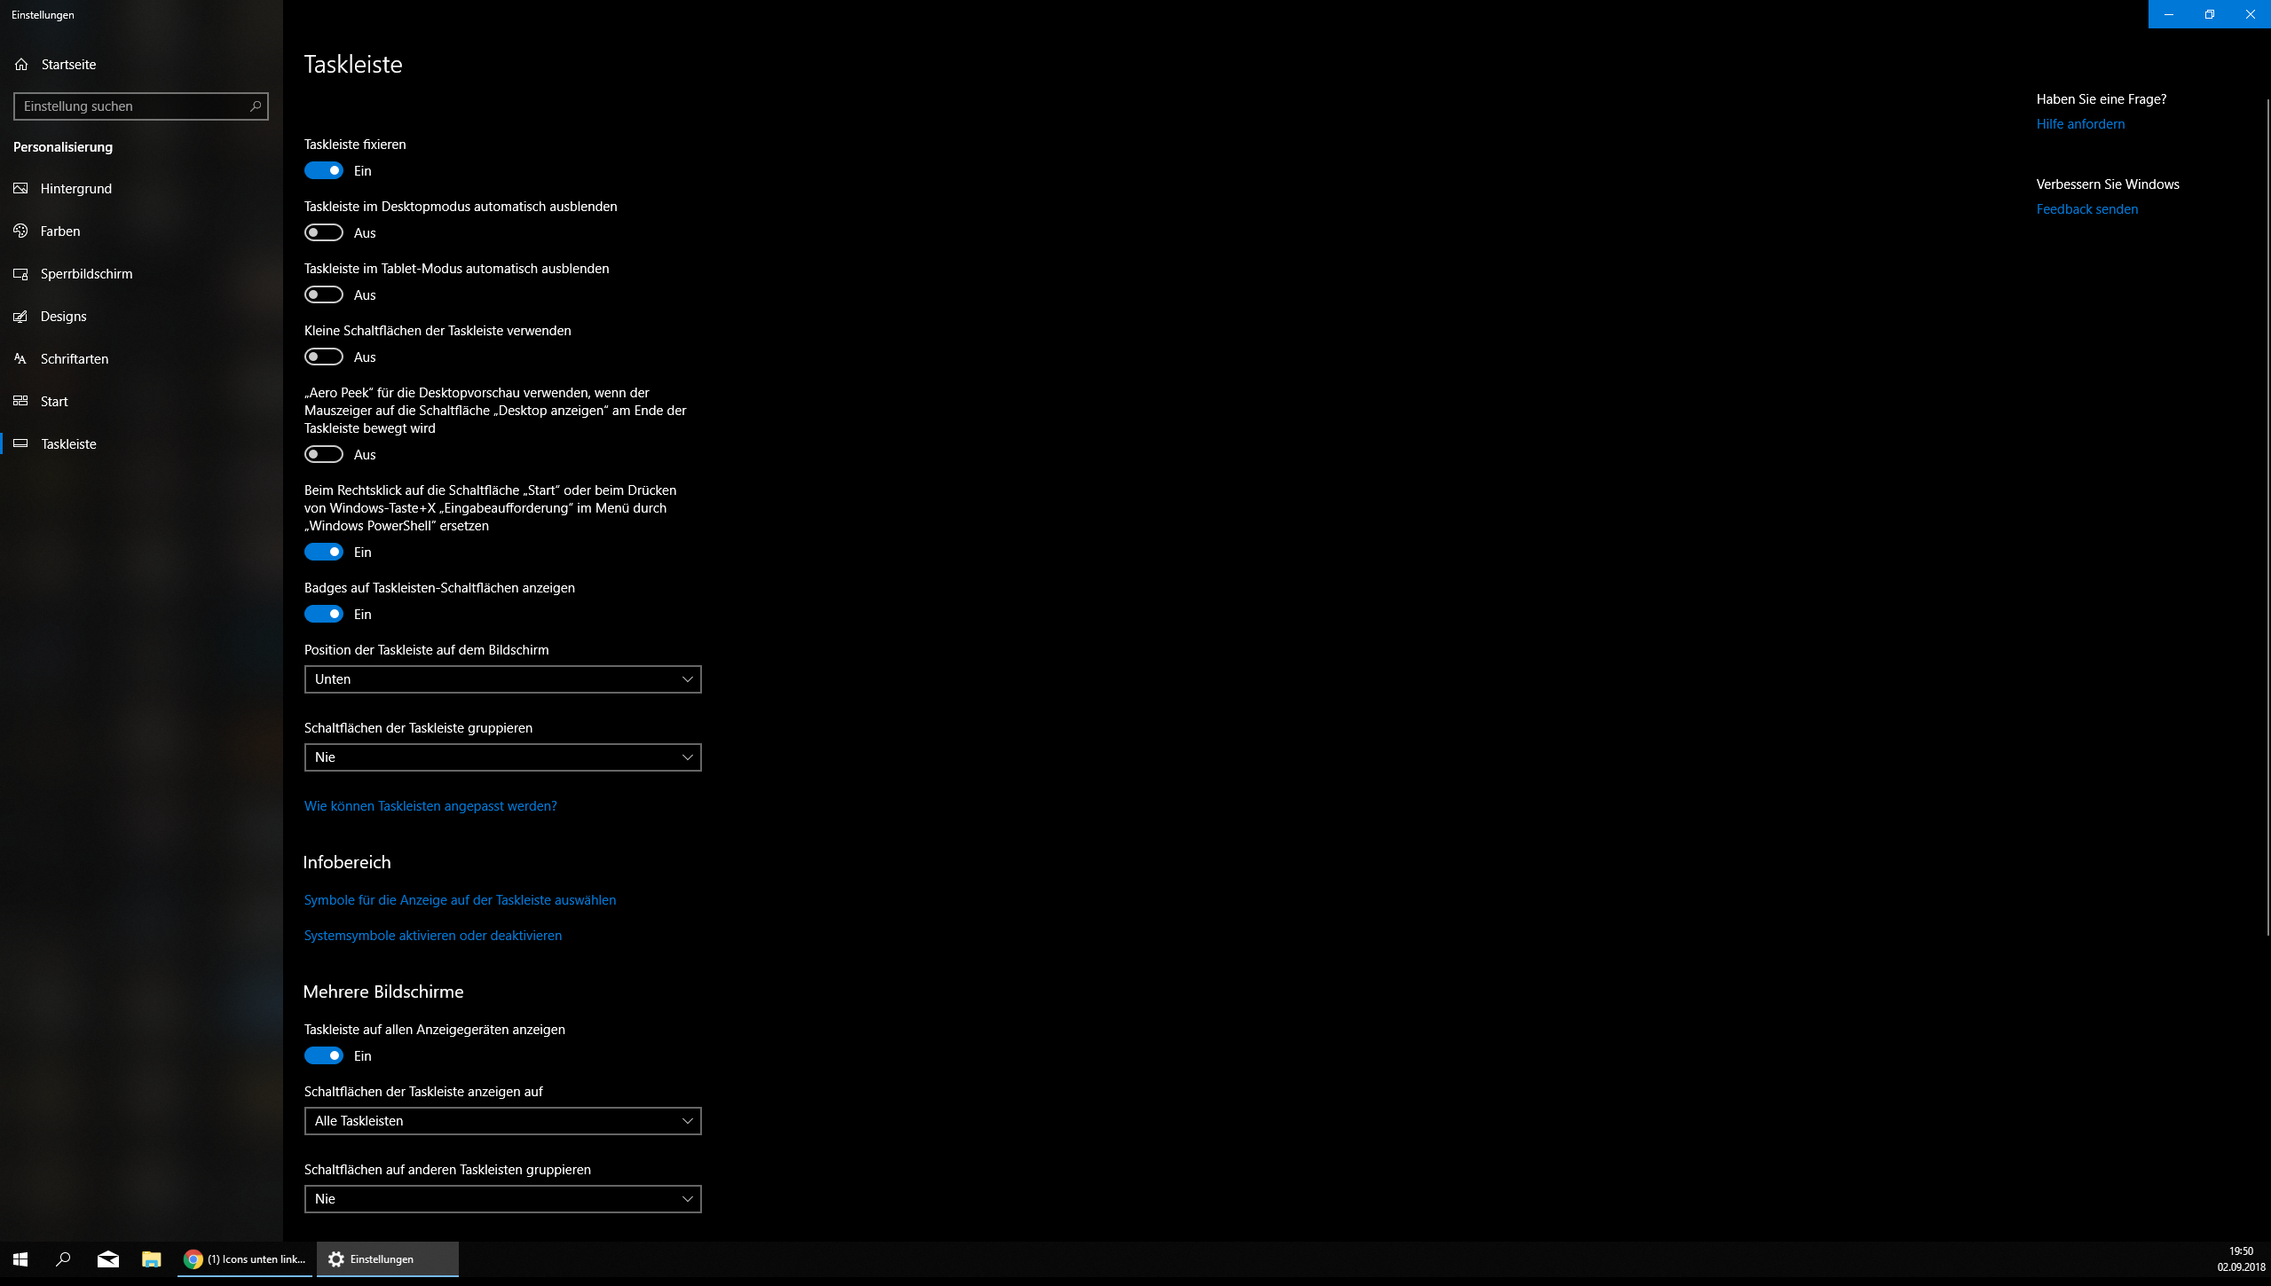The height and width of the screenshot is (1286, 2271).
Task: Switch to Chrome window in taskbar
Action: tap(245, 1259)
